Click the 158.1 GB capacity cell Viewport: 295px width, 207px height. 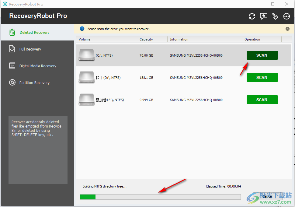[x=146, y=78]
